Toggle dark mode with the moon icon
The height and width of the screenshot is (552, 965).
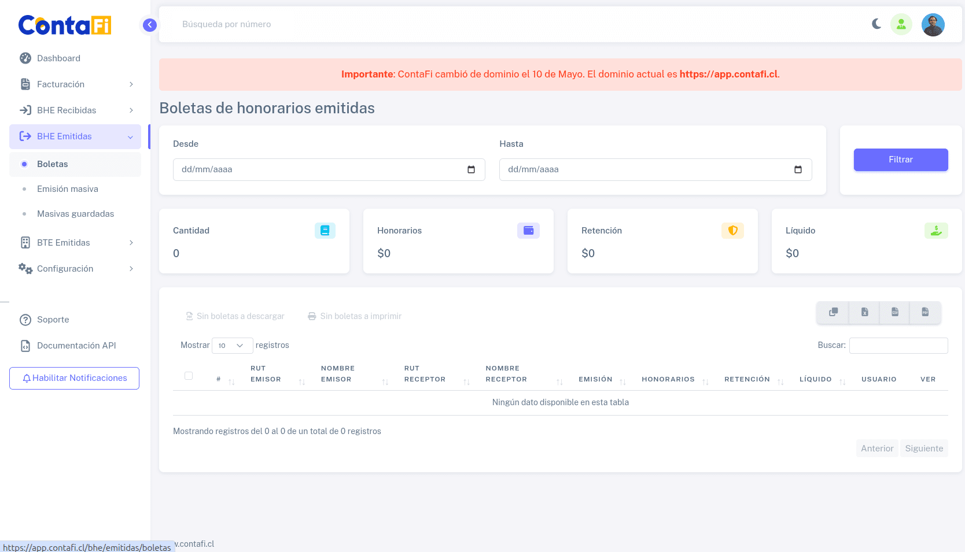click(x=876, y=24)
